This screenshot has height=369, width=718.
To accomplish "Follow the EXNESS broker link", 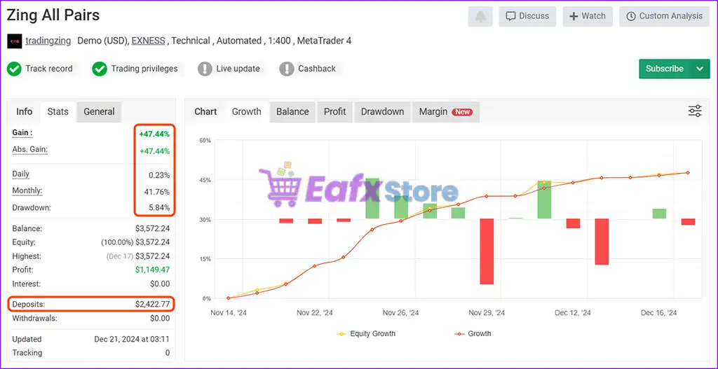I will [x=149, y=41].
